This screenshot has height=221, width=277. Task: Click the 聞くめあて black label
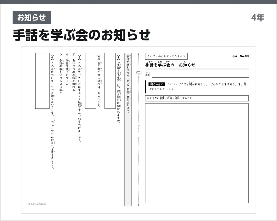156,84
